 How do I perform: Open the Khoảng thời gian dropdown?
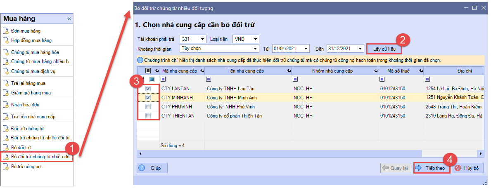pos(256,49)
